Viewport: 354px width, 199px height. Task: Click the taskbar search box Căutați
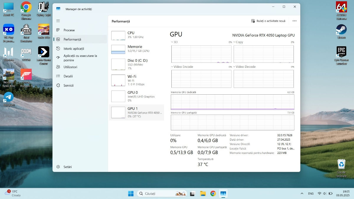[x=162, y=193]
